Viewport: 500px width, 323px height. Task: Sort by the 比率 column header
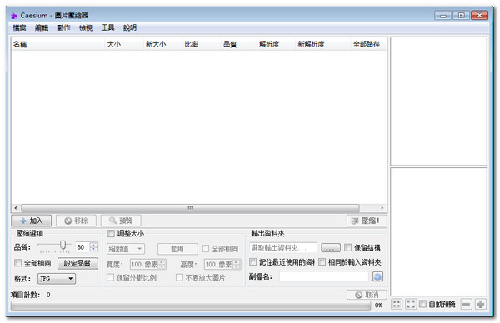coord(202,44)
